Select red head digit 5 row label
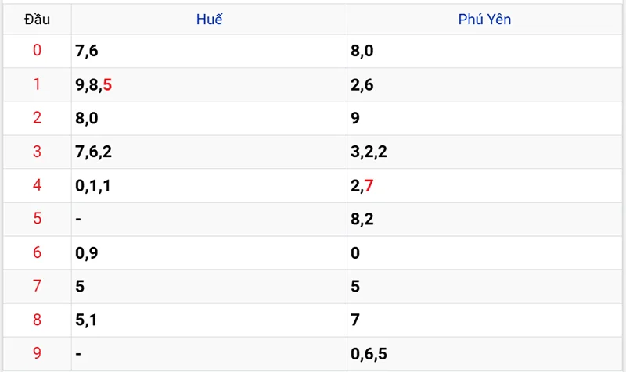This screenshot has height=372, width=626. [37, 219]
